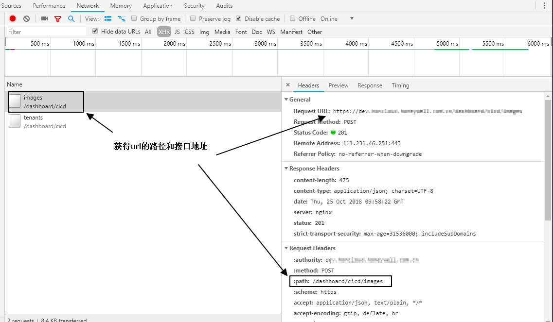Select the Timing detail tab
The image size is (553, 322).
(x=400, y=85)
